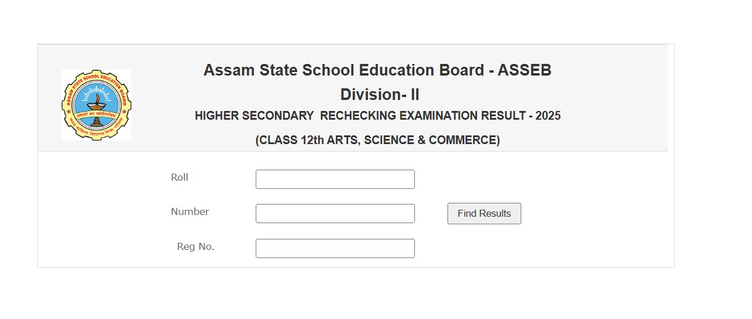
Task: Click the Roll label text
Action: [x=180, y=177]
